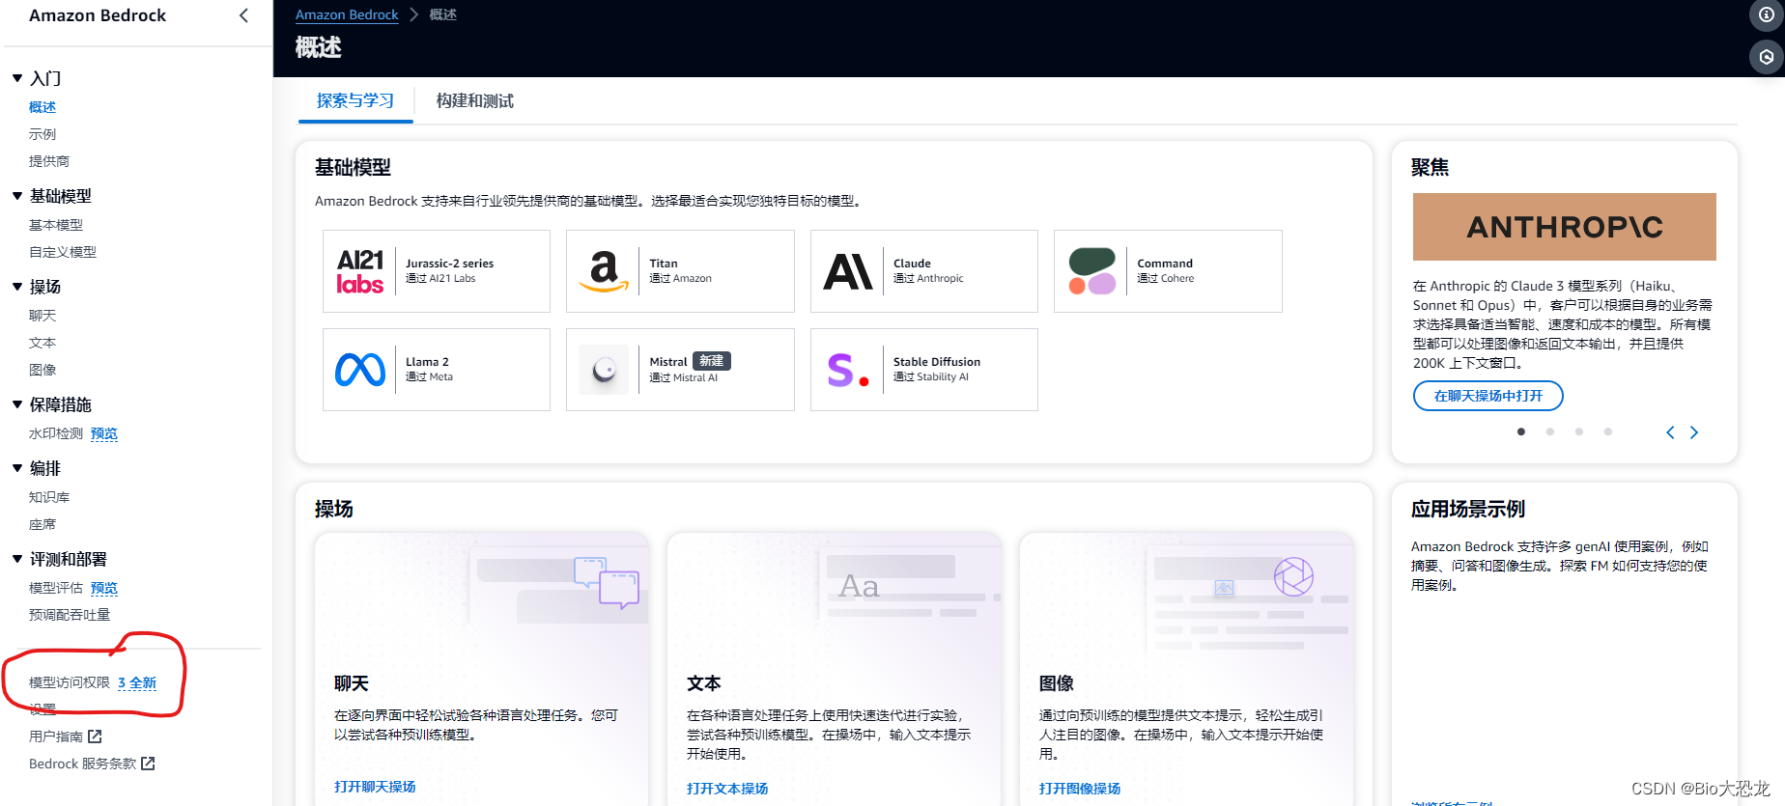Open 聊天 playground in the sidebar

[x=42, y=316]
